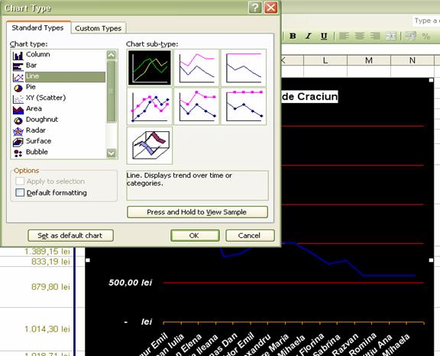Switch to Standard Types tab

tap(38, 27)
